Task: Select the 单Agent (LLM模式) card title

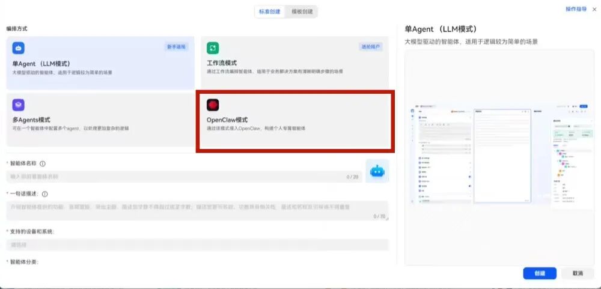Action: pyautogui.click(x=41, y=64)
